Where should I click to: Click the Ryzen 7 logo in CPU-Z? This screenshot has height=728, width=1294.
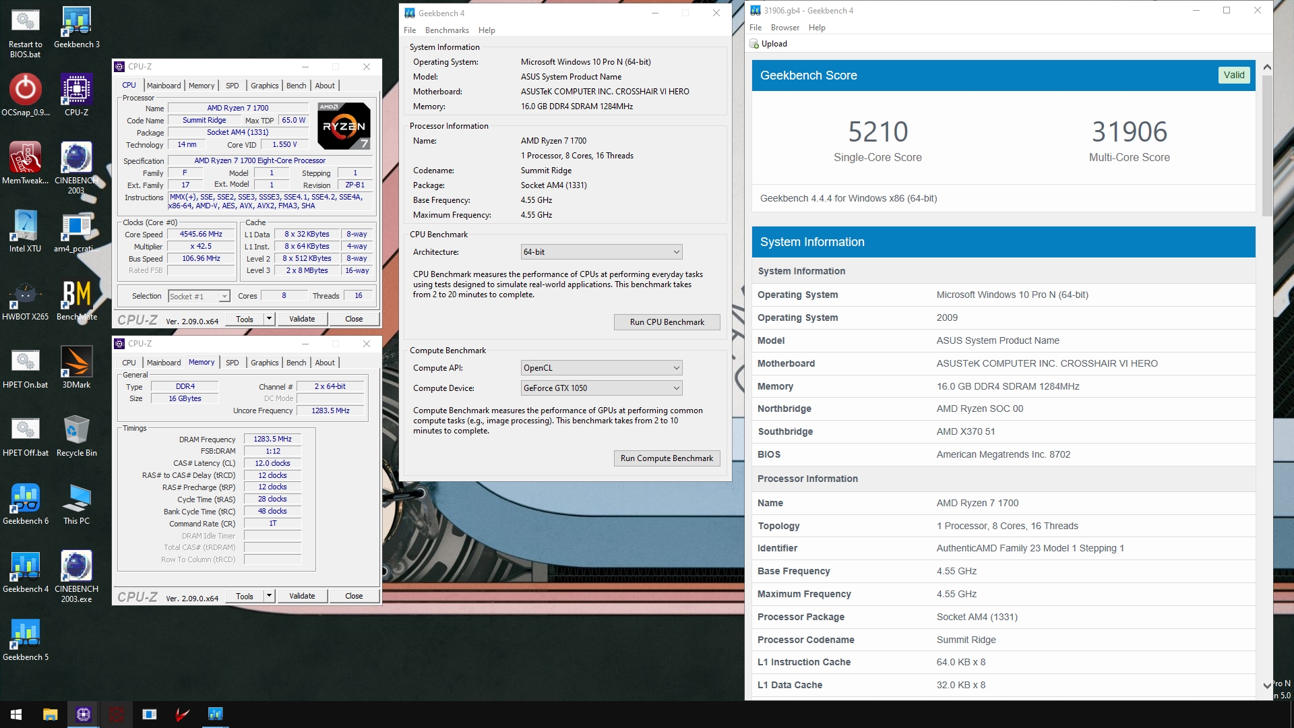point(344,125)
